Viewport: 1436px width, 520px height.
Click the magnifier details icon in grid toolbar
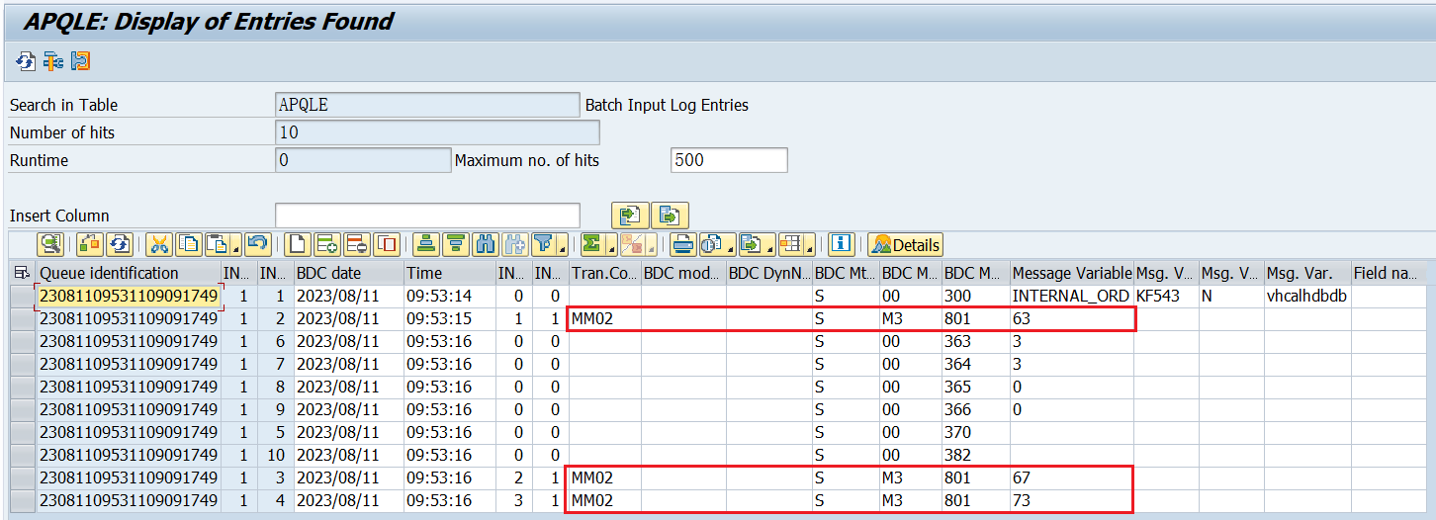(x=51, y=244)
